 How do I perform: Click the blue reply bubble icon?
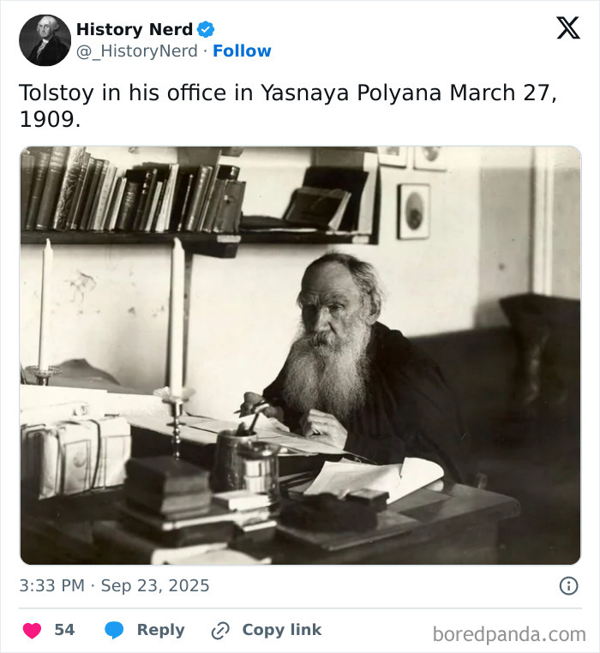[114, 631]
